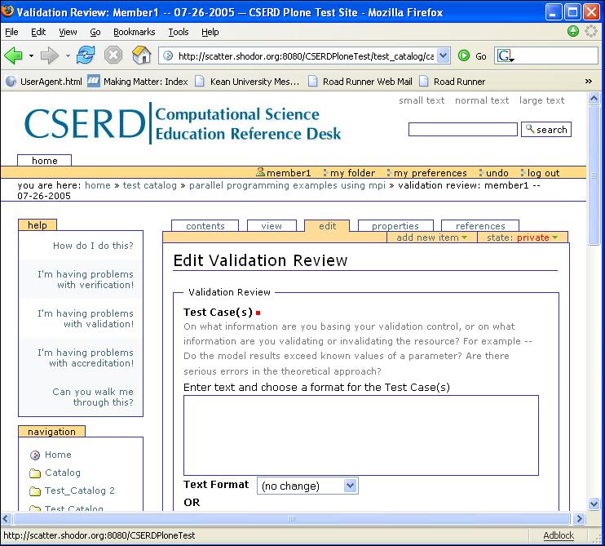Open the URL address bar history dropdown
This screenshot has height=546, width=605.
click(x=444, y=55)
